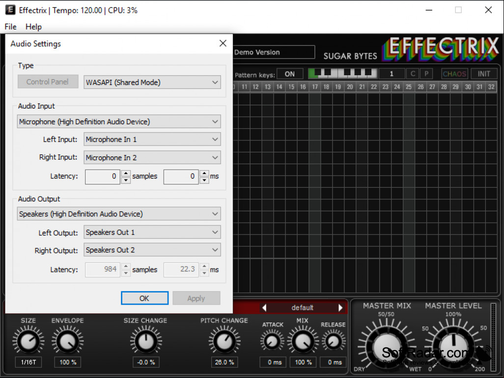Click the pattern keyboard mini piano
The image size is (504, 378).
point(342,74)
